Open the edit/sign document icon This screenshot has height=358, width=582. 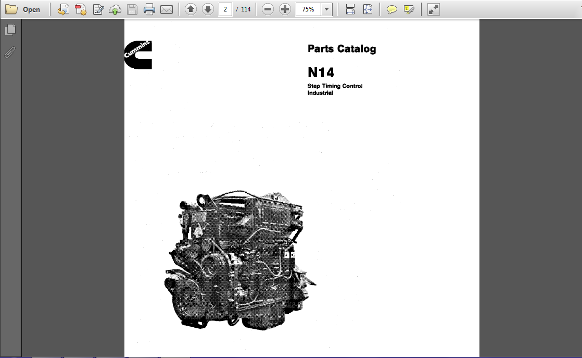pos(98,9)
